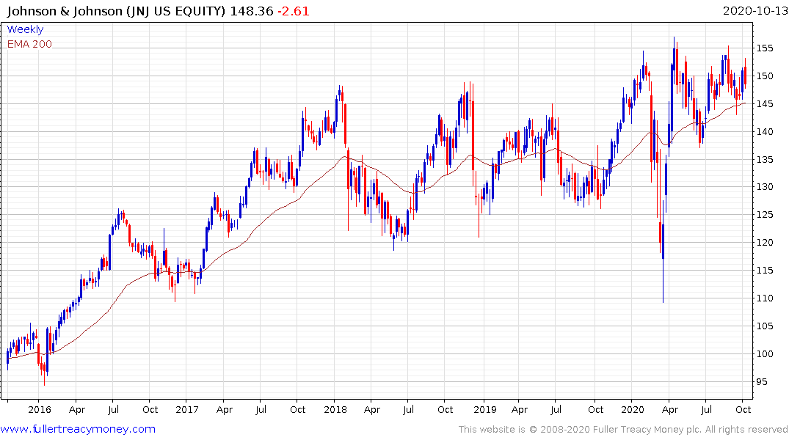Select the 'EMA 200' indicator label
Viewport: 789px width, 440px height.
[x=29, y=44]
